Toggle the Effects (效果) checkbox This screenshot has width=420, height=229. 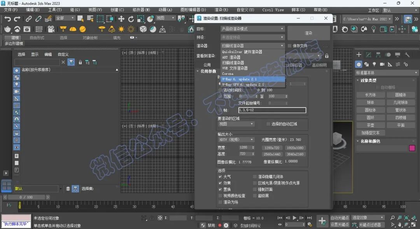(220, 183)
